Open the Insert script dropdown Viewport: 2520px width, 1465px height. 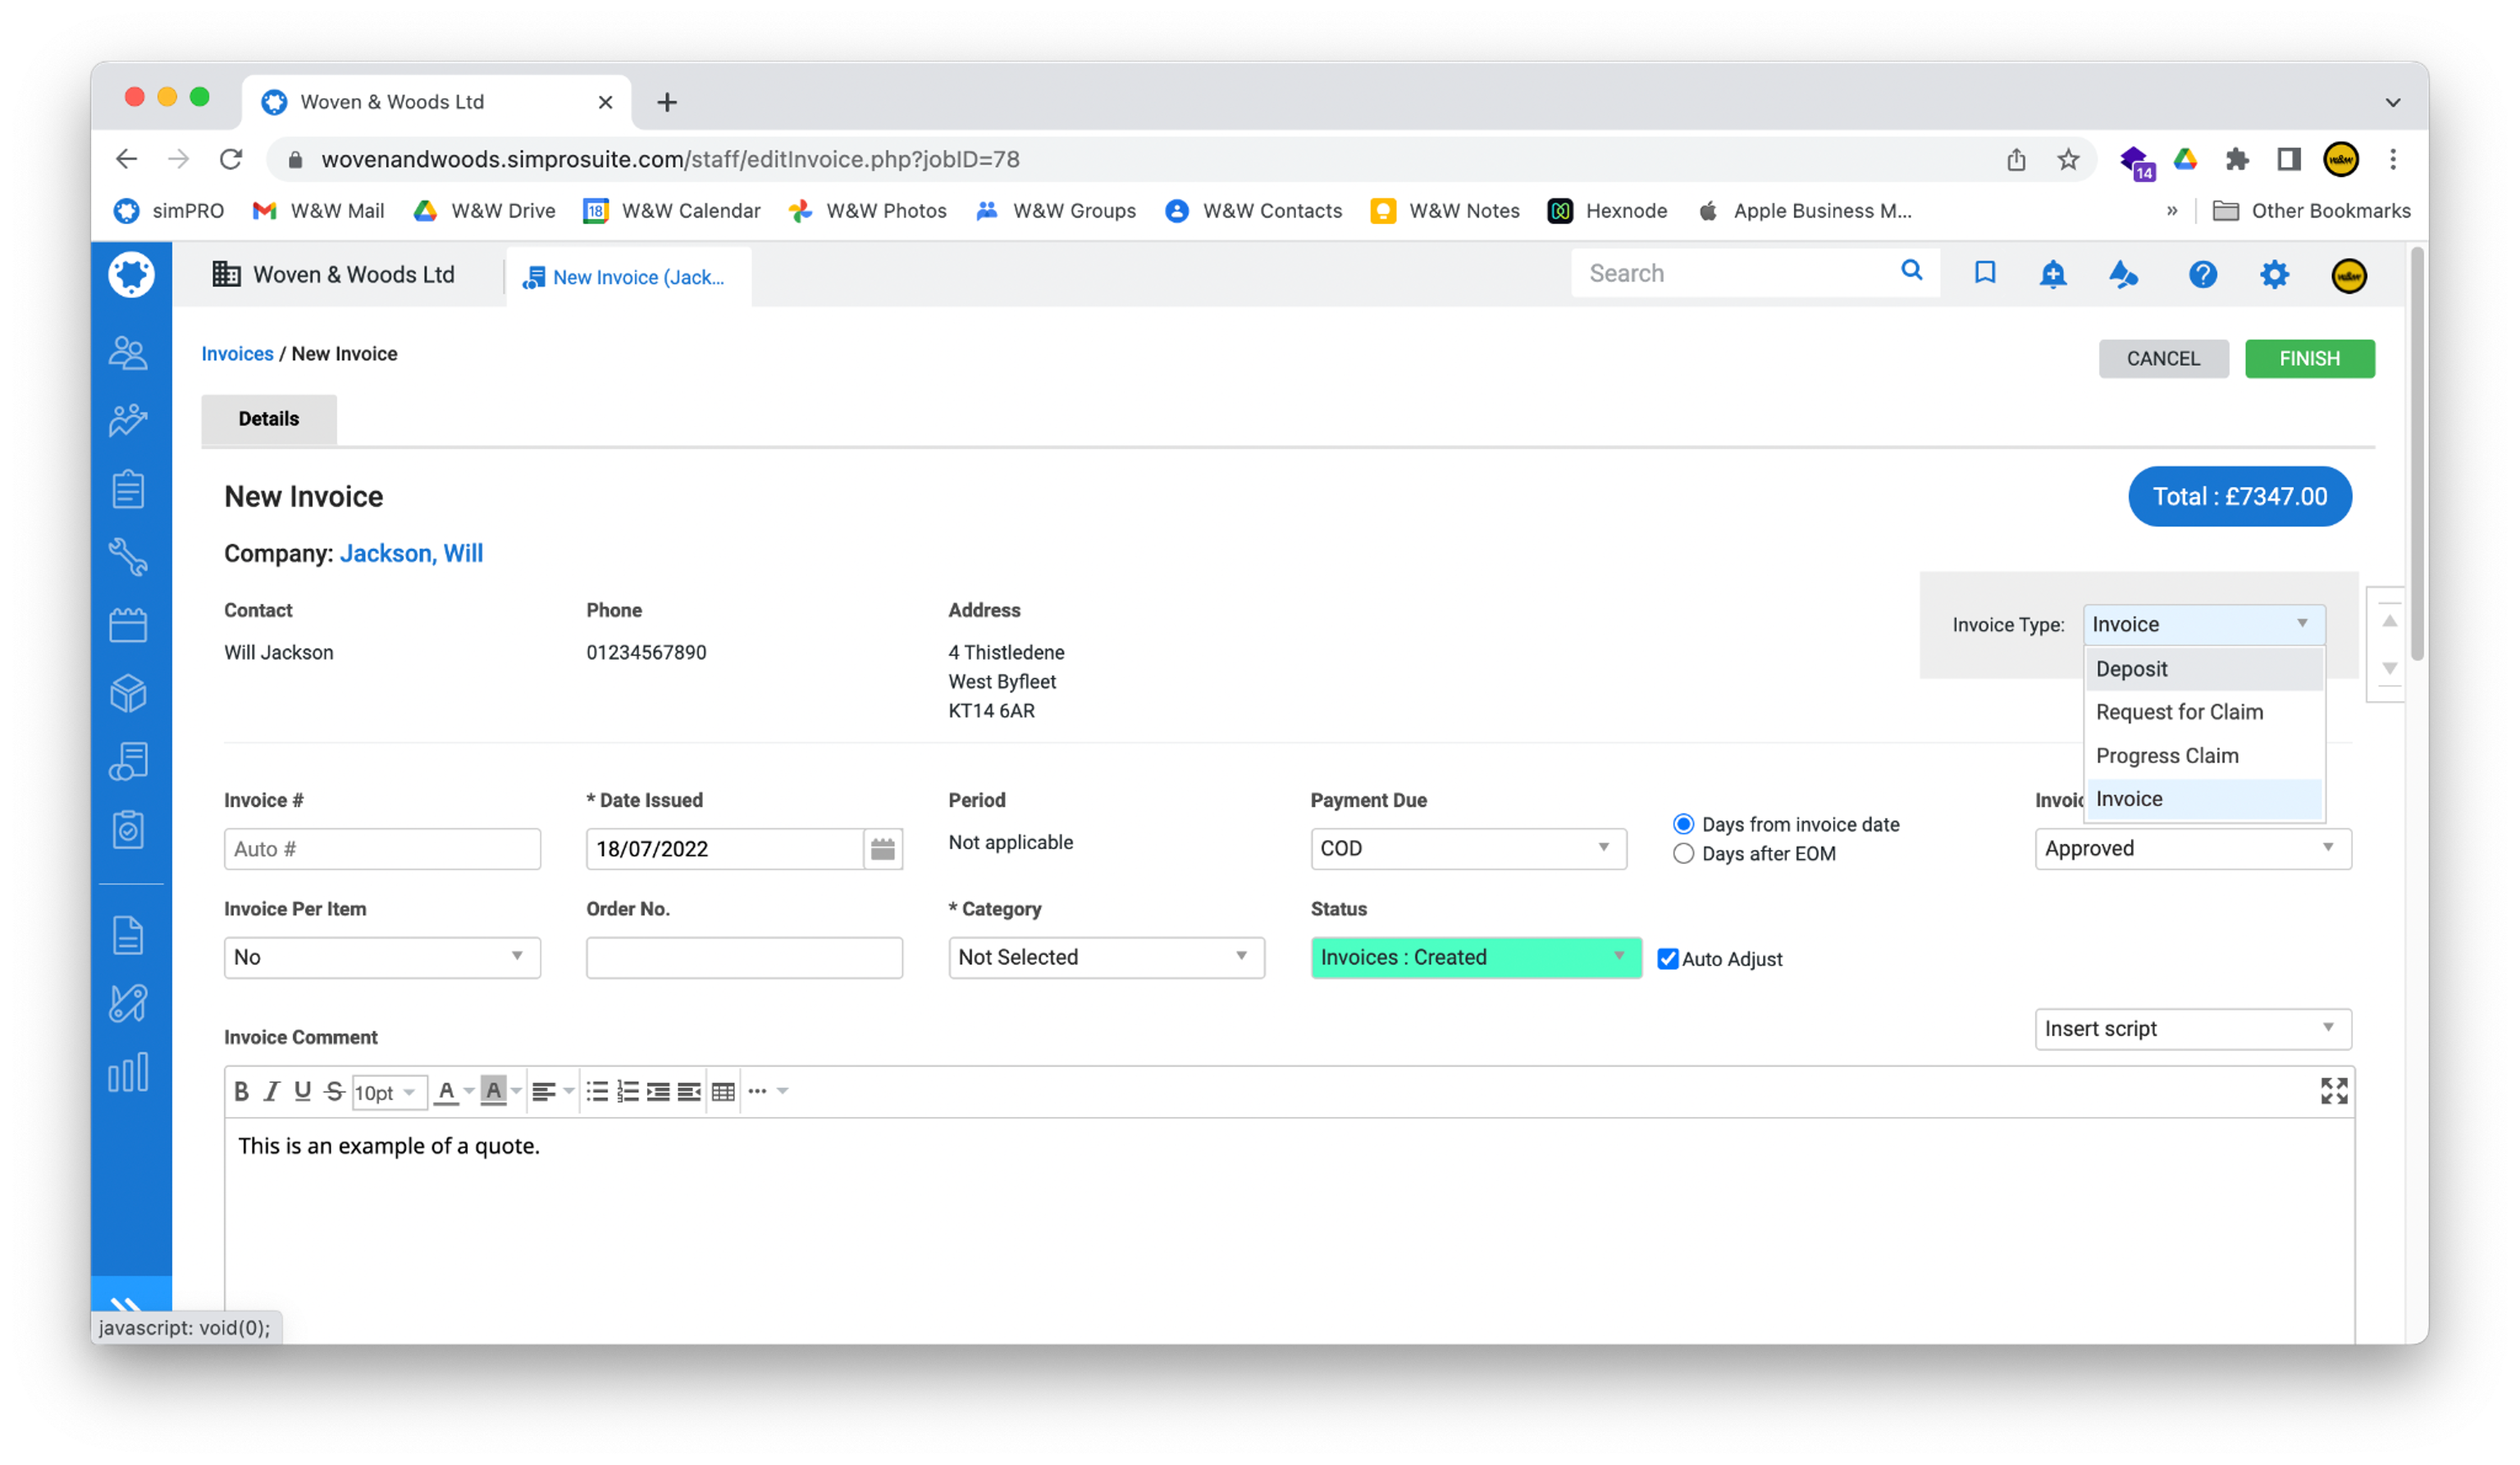(x=2192, y=1029)
